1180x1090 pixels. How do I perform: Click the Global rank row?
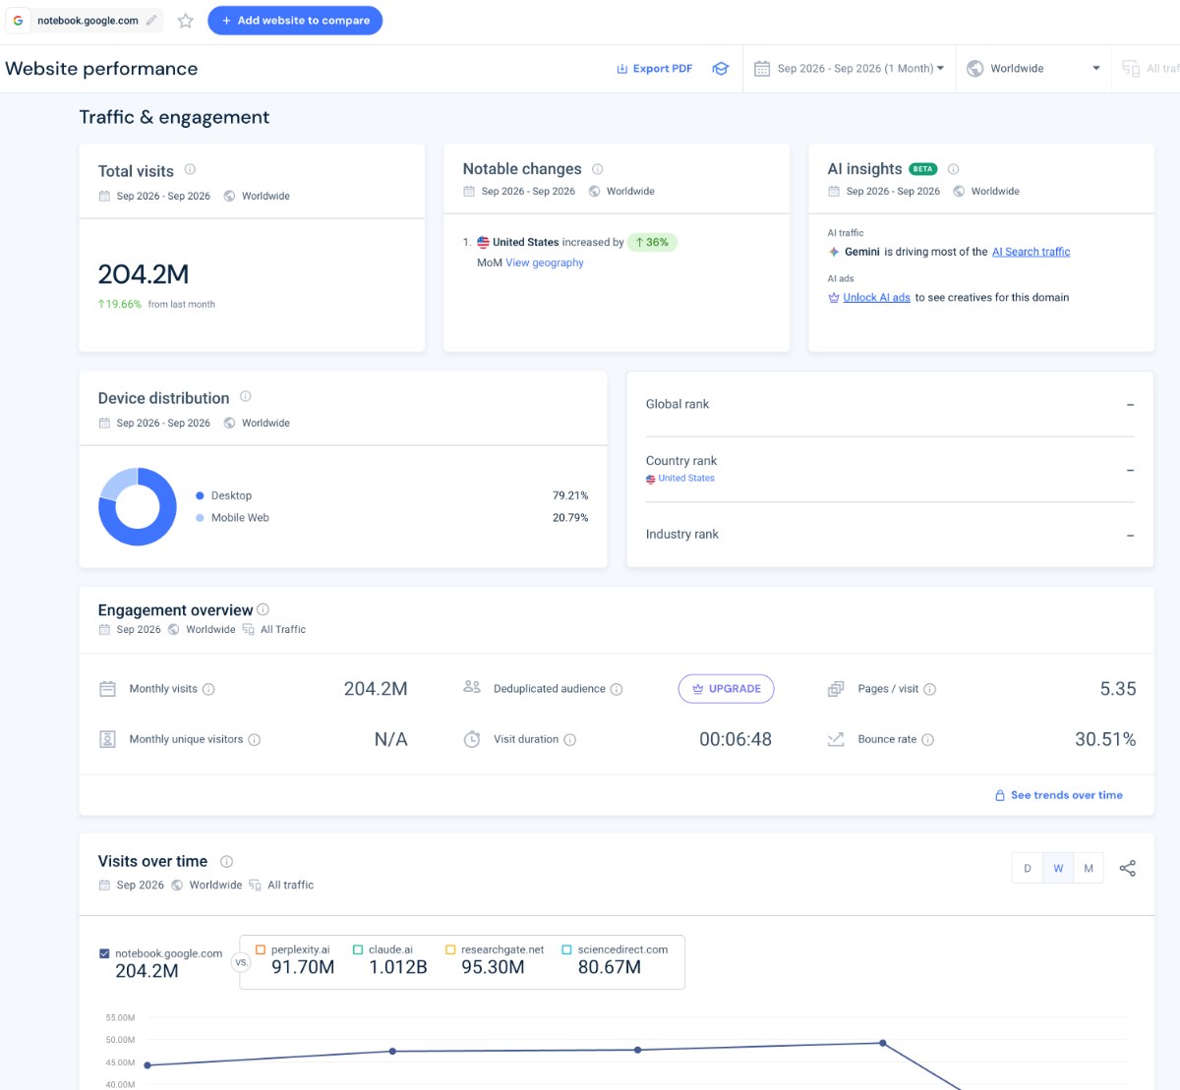[x=890, y=404]
